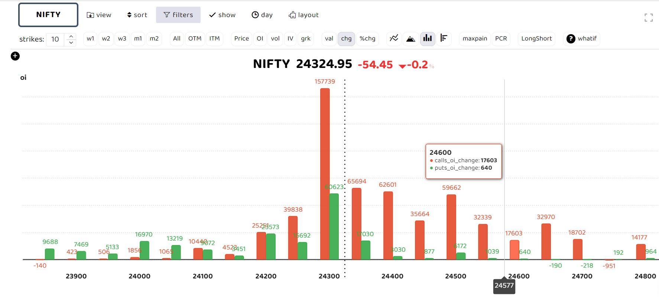This screenshot has width=659, height=297.
Task: Show All strikes
Action: (177, 39)
